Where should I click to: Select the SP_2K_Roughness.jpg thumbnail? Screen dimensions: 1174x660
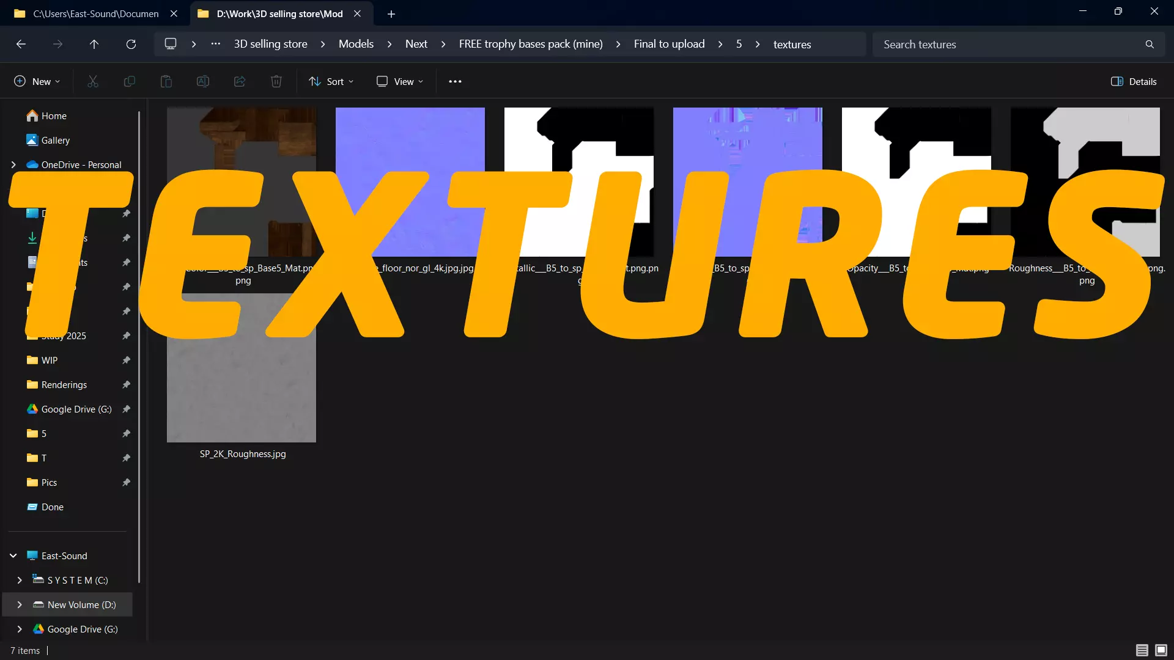[x=242, y=391]
